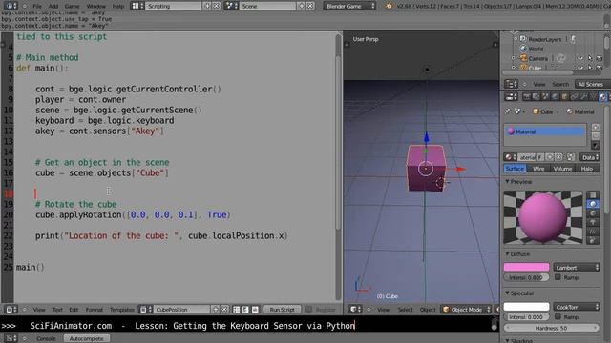Open the properties editor type selector
This screenshot has height=343, width=611.
[512, 97]
